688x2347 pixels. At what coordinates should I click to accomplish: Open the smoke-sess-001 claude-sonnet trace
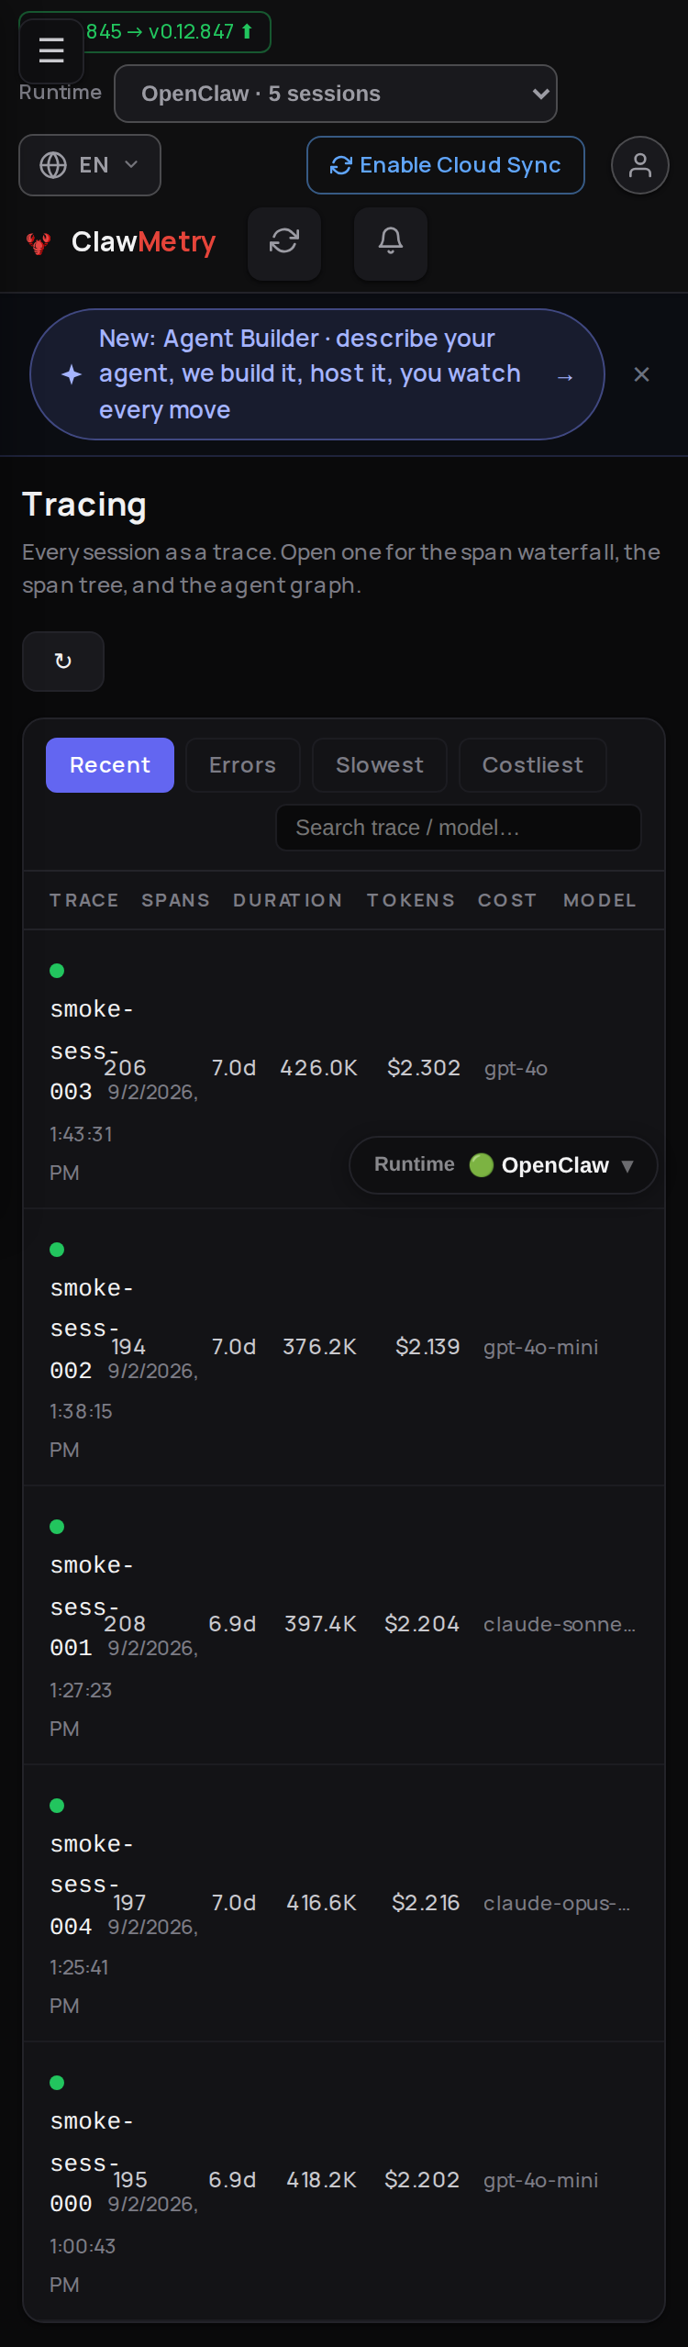pyautogui.click(x=344, y=1625)
